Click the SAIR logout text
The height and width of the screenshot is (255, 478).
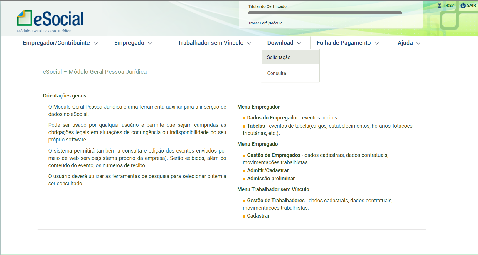(x=471, y=6)
